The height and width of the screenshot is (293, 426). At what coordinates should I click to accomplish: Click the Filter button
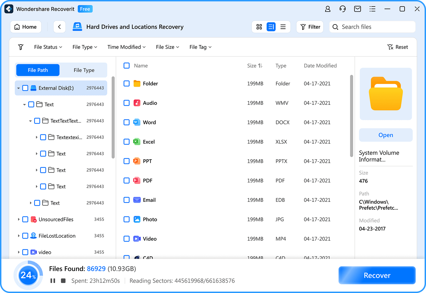[x=310, y=27]
